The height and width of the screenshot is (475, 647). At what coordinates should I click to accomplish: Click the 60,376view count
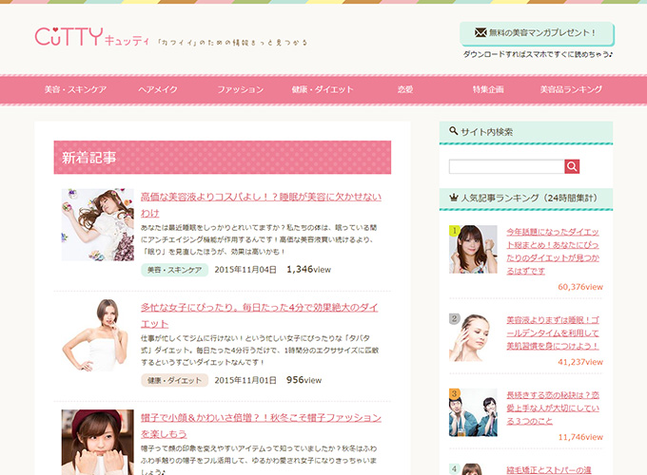click(580, 287)
